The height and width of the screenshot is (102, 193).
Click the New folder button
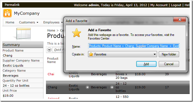pyautogui.click(x=169, y=54)
